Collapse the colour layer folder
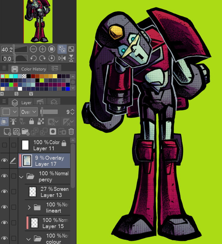 click(28, 239)
